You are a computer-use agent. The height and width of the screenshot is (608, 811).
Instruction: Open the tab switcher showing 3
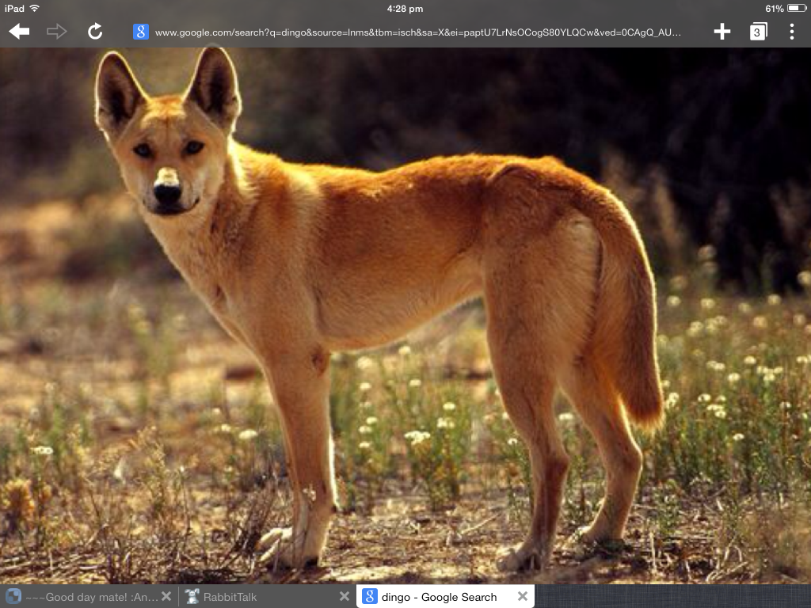(758, 32)
